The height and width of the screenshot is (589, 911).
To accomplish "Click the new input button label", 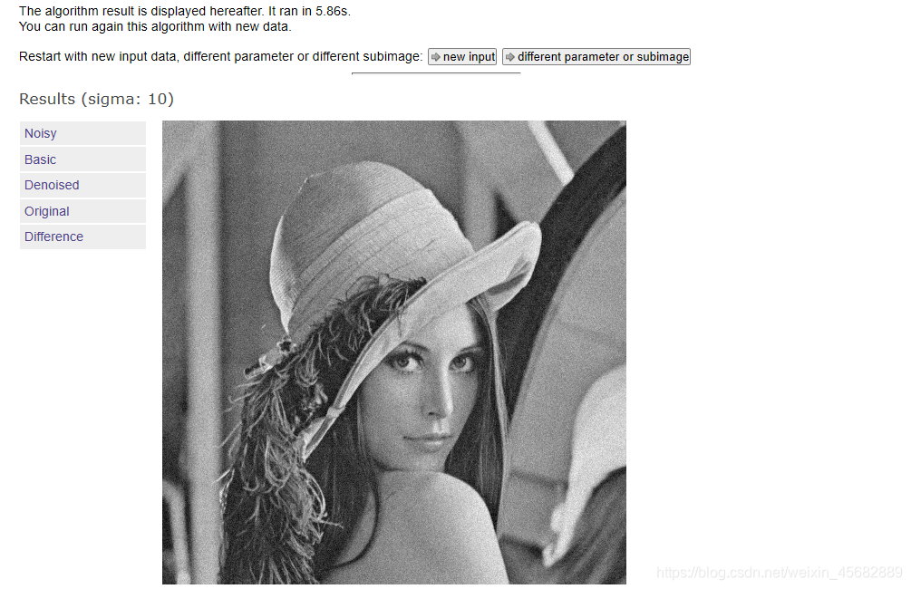I will tap(469, 57).
